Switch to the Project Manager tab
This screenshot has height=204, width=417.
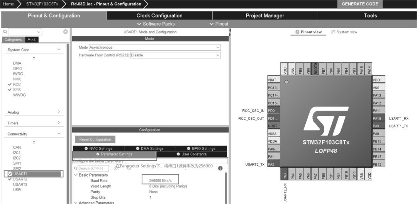coord(265,16)
